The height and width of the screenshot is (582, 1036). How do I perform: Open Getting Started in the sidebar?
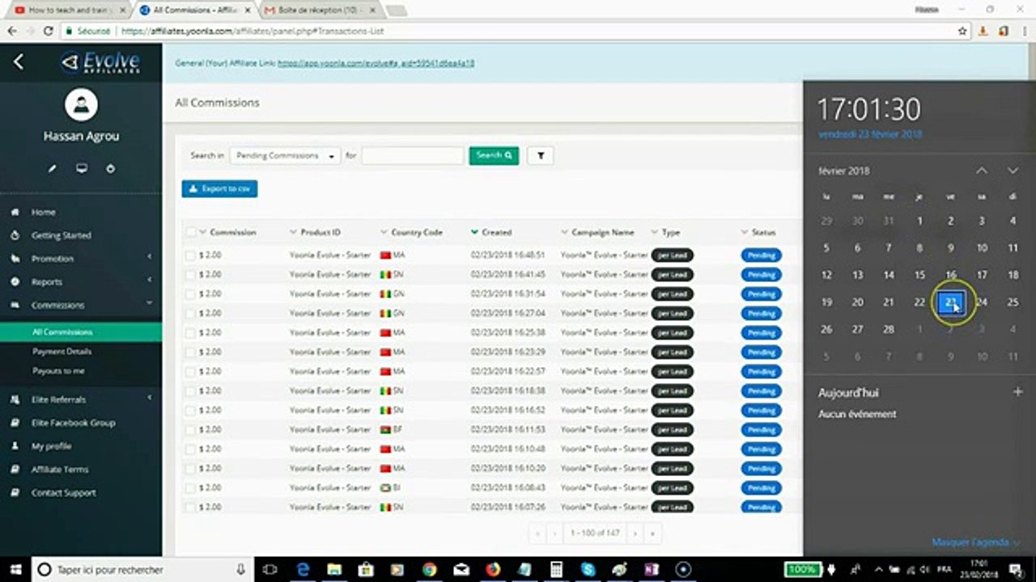click(x=62, y=235)
